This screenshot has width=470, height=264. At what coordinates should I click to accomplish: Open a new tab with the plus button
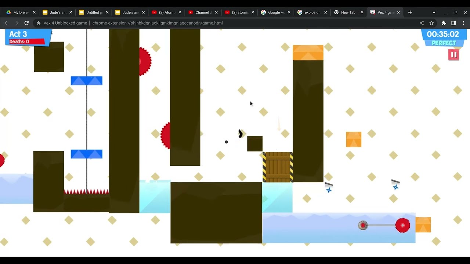[x=410, y=12]
